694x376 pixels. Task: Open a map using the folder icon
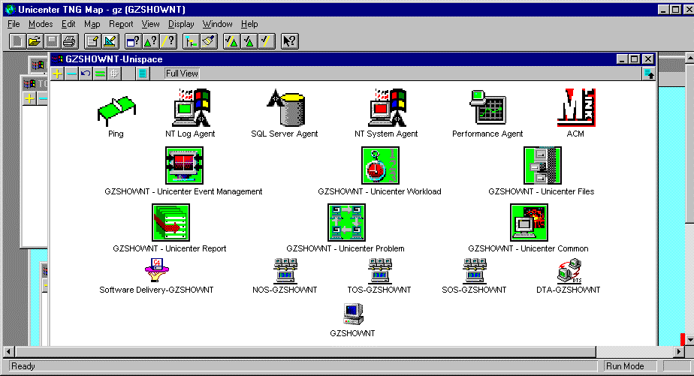coord(35,41)
